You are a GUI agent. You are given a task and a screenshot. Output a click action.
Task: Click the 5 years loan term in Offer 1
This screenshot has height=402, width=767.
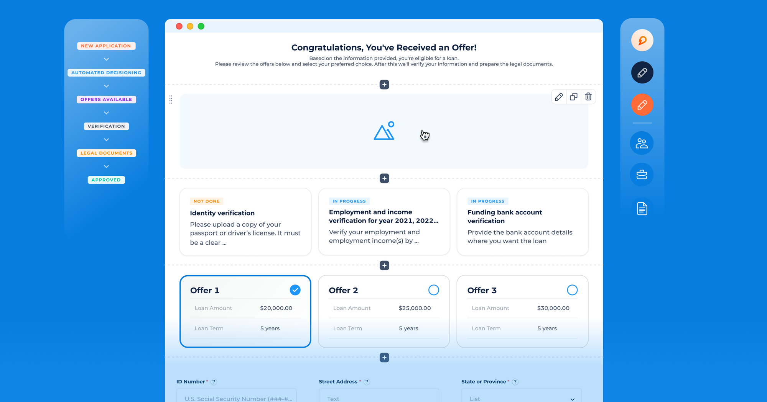270,328
